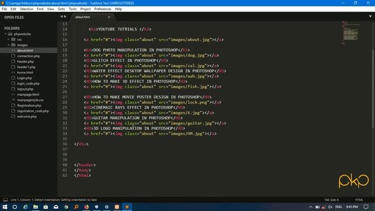Viewport: 375px width, 211px height.
Task: Open header1.php from the sidebar
Action: coord(26,67)
